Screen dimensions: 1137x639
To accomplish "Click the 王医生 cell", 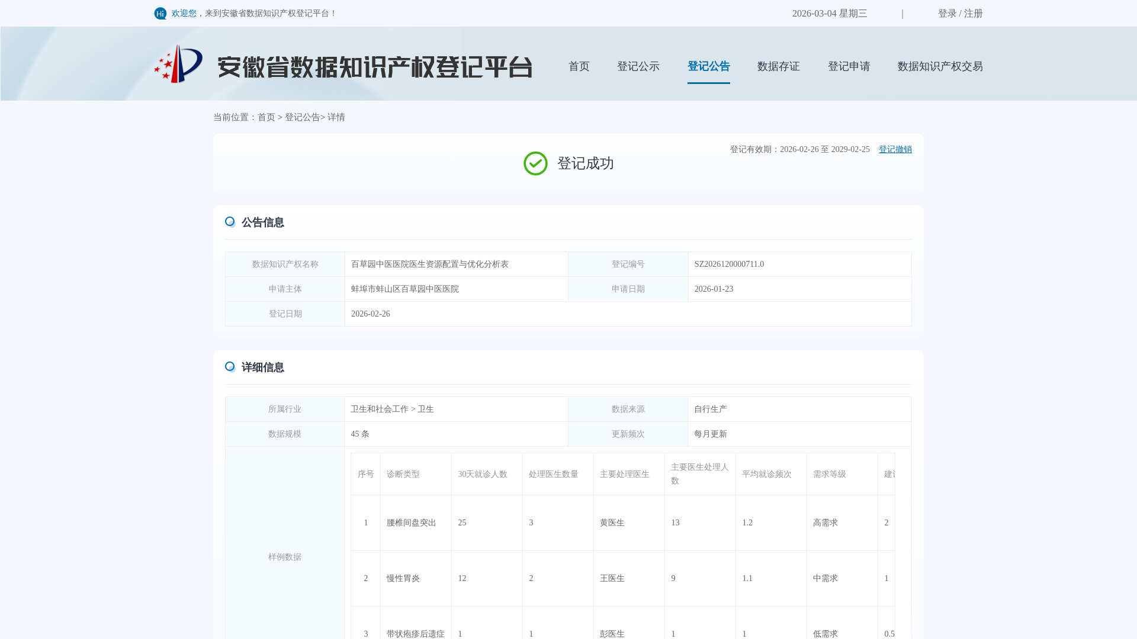I will coord(629,579).
